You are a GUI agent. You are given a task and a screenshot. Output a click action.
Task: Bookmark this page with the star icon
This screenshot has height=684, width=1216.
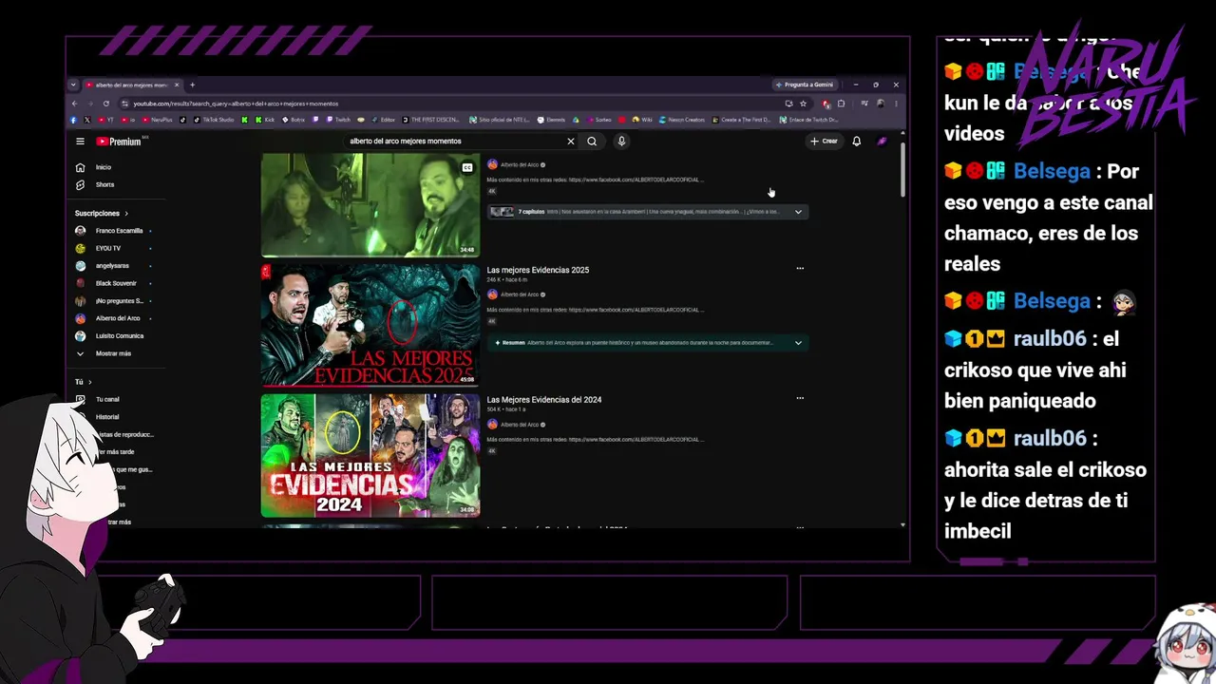coord(803,104)
